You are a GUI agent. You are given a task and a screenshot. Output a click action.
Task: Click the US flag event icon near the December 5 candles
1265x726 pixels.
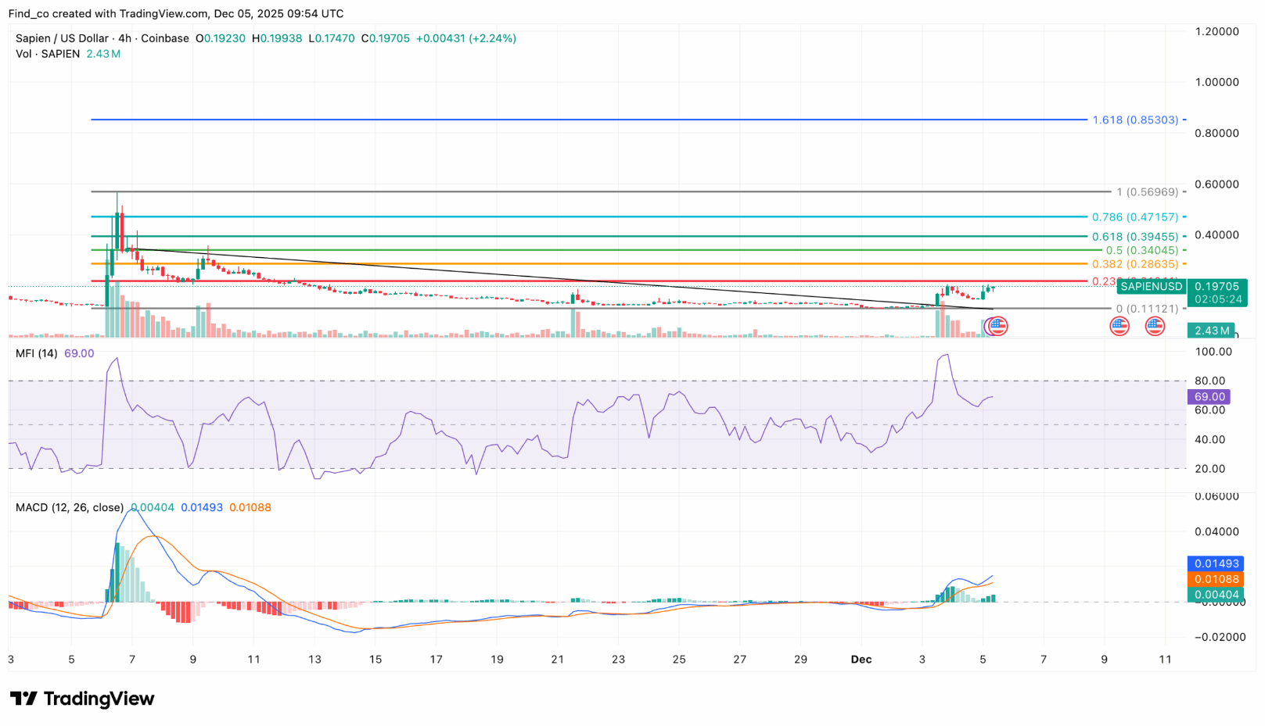tap(997, 326)
